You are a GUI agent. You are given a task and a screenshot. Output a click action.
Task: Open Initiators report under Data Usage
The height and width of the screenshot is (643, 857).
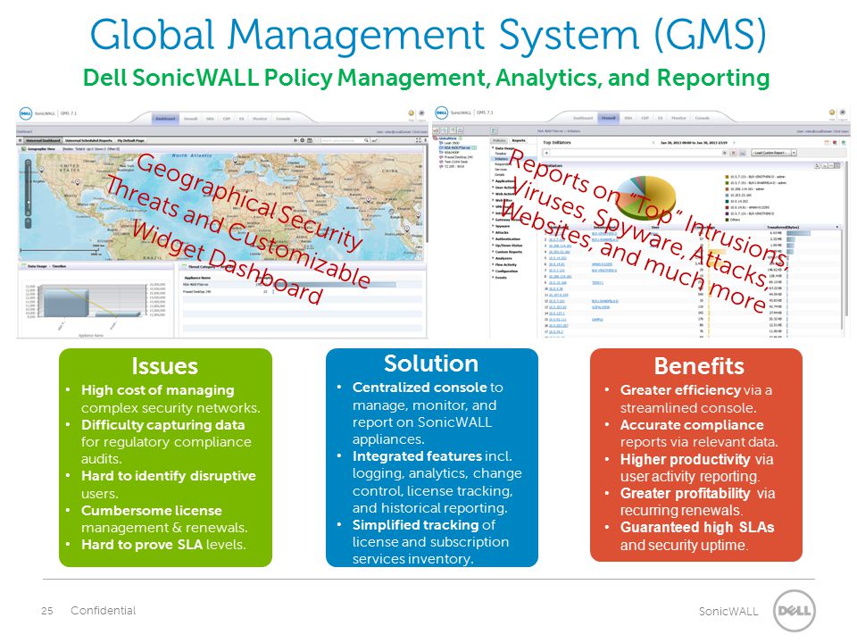(x=501, y=159)
